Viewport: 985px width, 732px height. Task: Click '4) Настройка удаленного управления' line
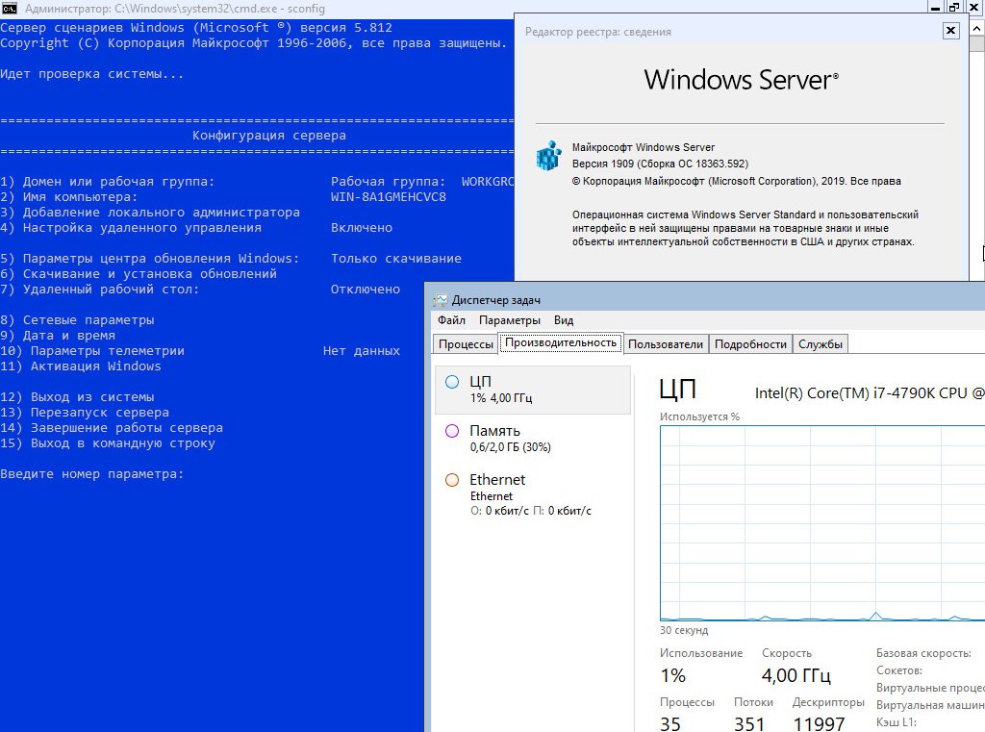pos(131,228)
